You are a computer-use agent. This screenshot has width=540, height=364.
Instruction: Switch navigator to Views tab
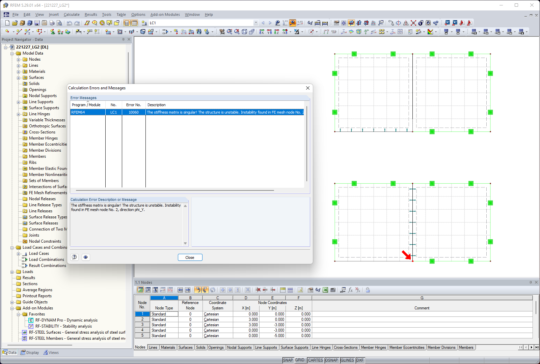pyautogui.click(x=51, y=353)
